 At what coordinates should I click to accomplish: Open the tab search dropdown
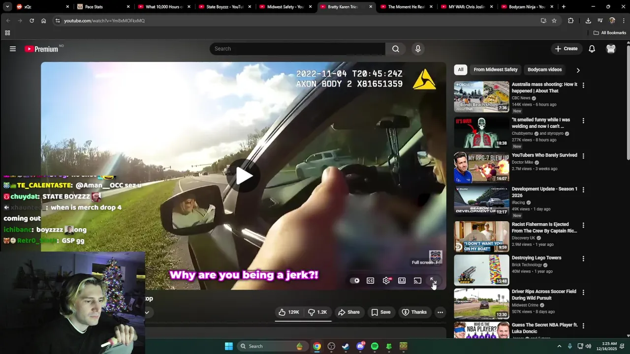tap(7, 7)
